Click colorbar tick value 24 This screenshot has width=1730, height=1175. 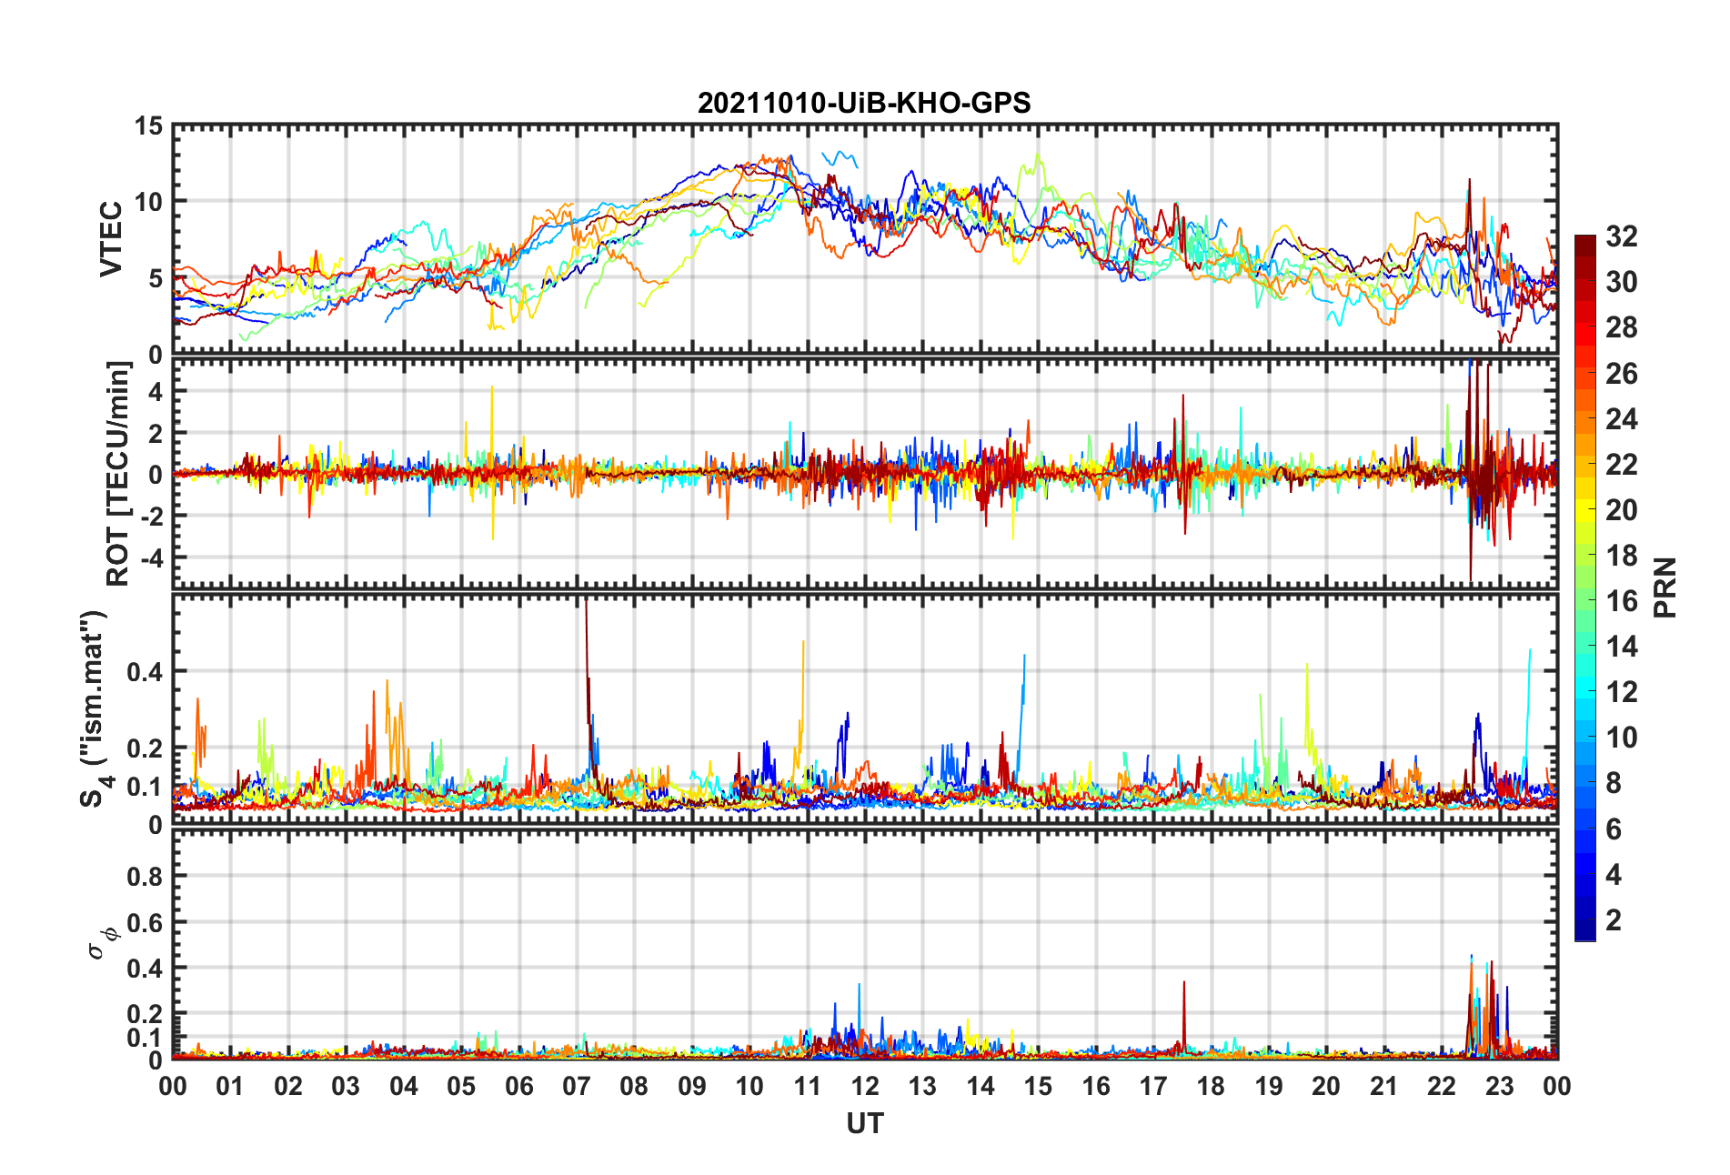(x=1622, y=419)
